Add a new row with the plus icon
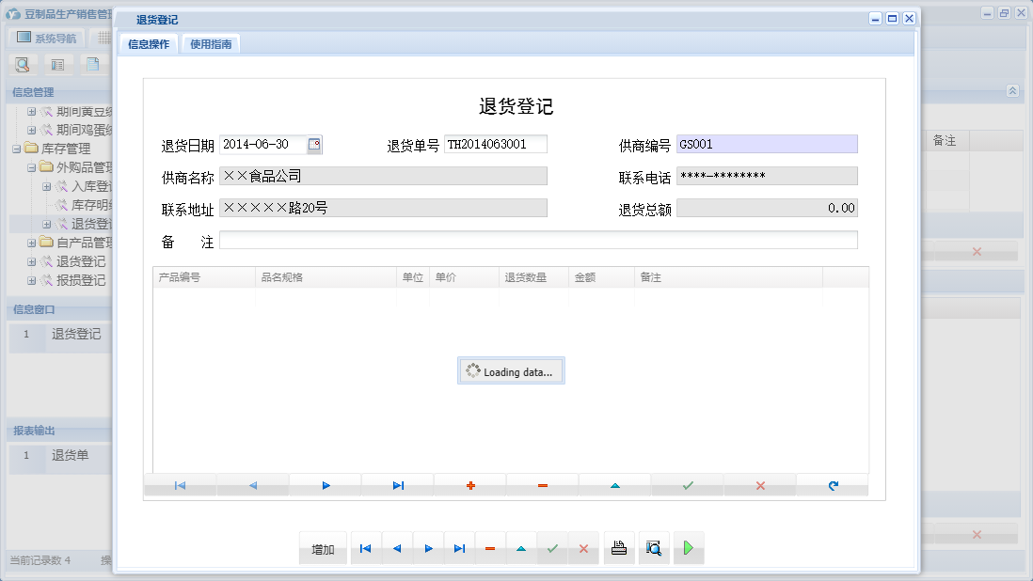The height and width of the screenshot is (581, 1033). pos(469,484)
